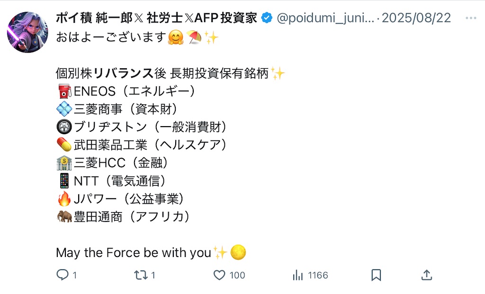
Task: Click the May the Force be with you text
Action: coord(133,253)
